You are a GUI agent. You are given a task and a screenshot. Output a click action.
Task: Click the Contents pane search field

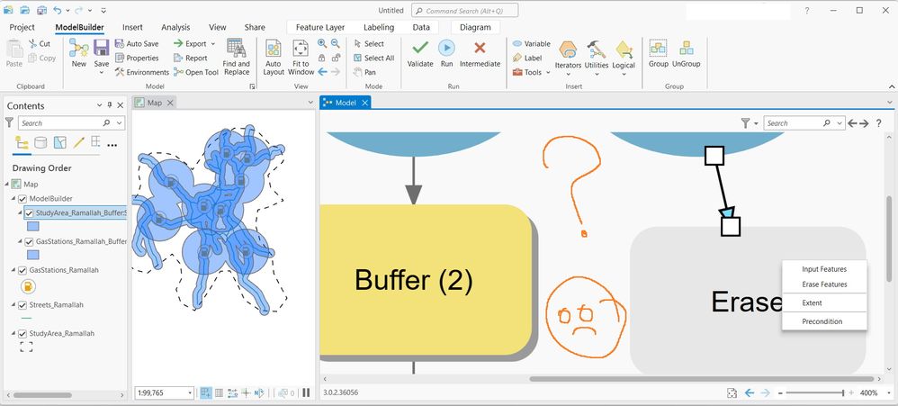[71, 123]
